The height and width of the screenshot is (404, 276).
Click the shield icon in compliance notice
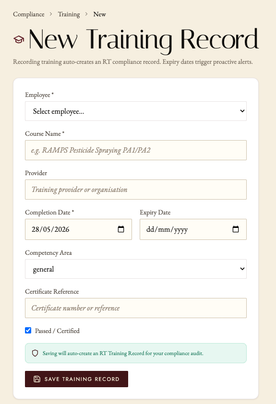(35, 353)
